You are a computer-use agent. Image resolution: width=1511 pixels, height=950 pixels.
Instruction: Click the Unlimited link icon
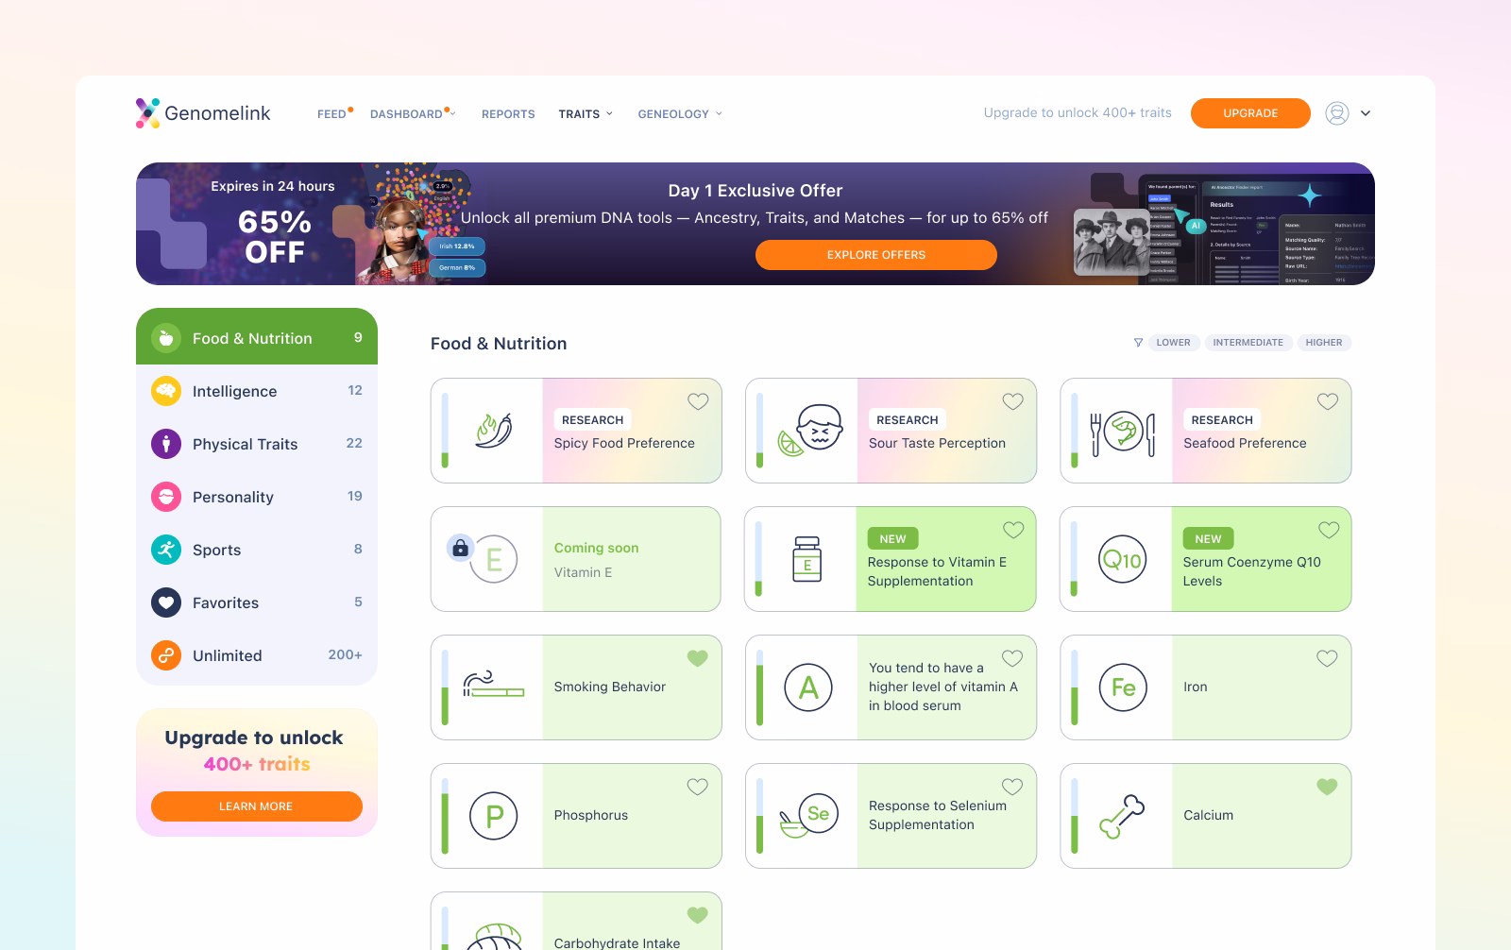[x=166, y=655]
